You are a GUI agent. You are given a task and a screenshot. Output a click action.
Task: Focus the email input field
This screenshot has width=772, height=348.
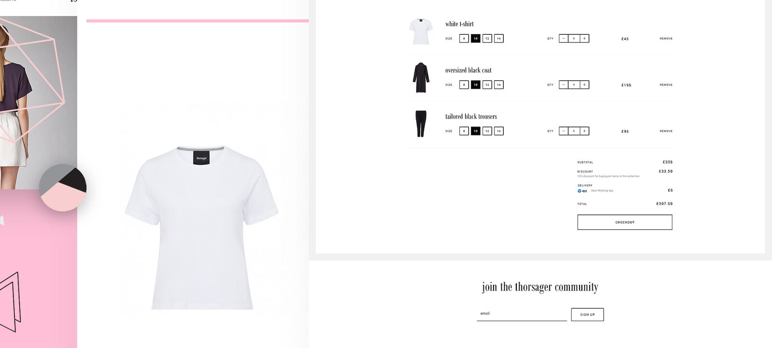coord(522,314)
